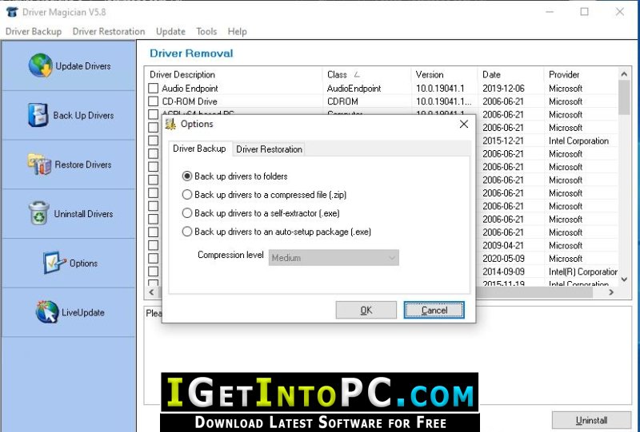This screenshot has width=640, height=432.
Task: Tick the Audio Endpoint driver checkbox
Action: (x=153, y=88)
